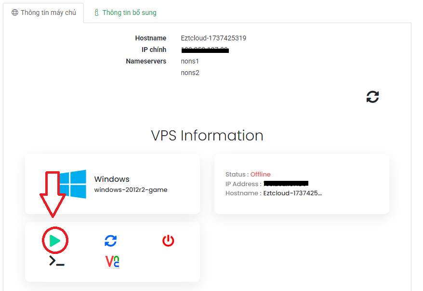Select the nons1 nameserver entry

coord(190,61)
